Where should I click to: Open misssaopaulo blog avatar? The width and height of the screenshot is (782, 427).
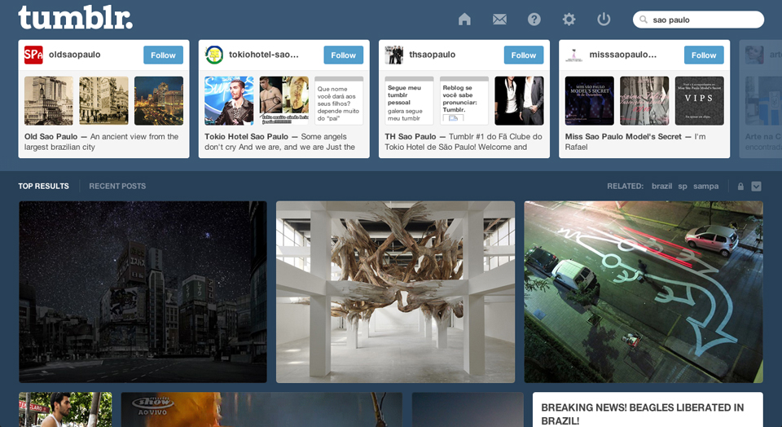[x=574, y=55]
